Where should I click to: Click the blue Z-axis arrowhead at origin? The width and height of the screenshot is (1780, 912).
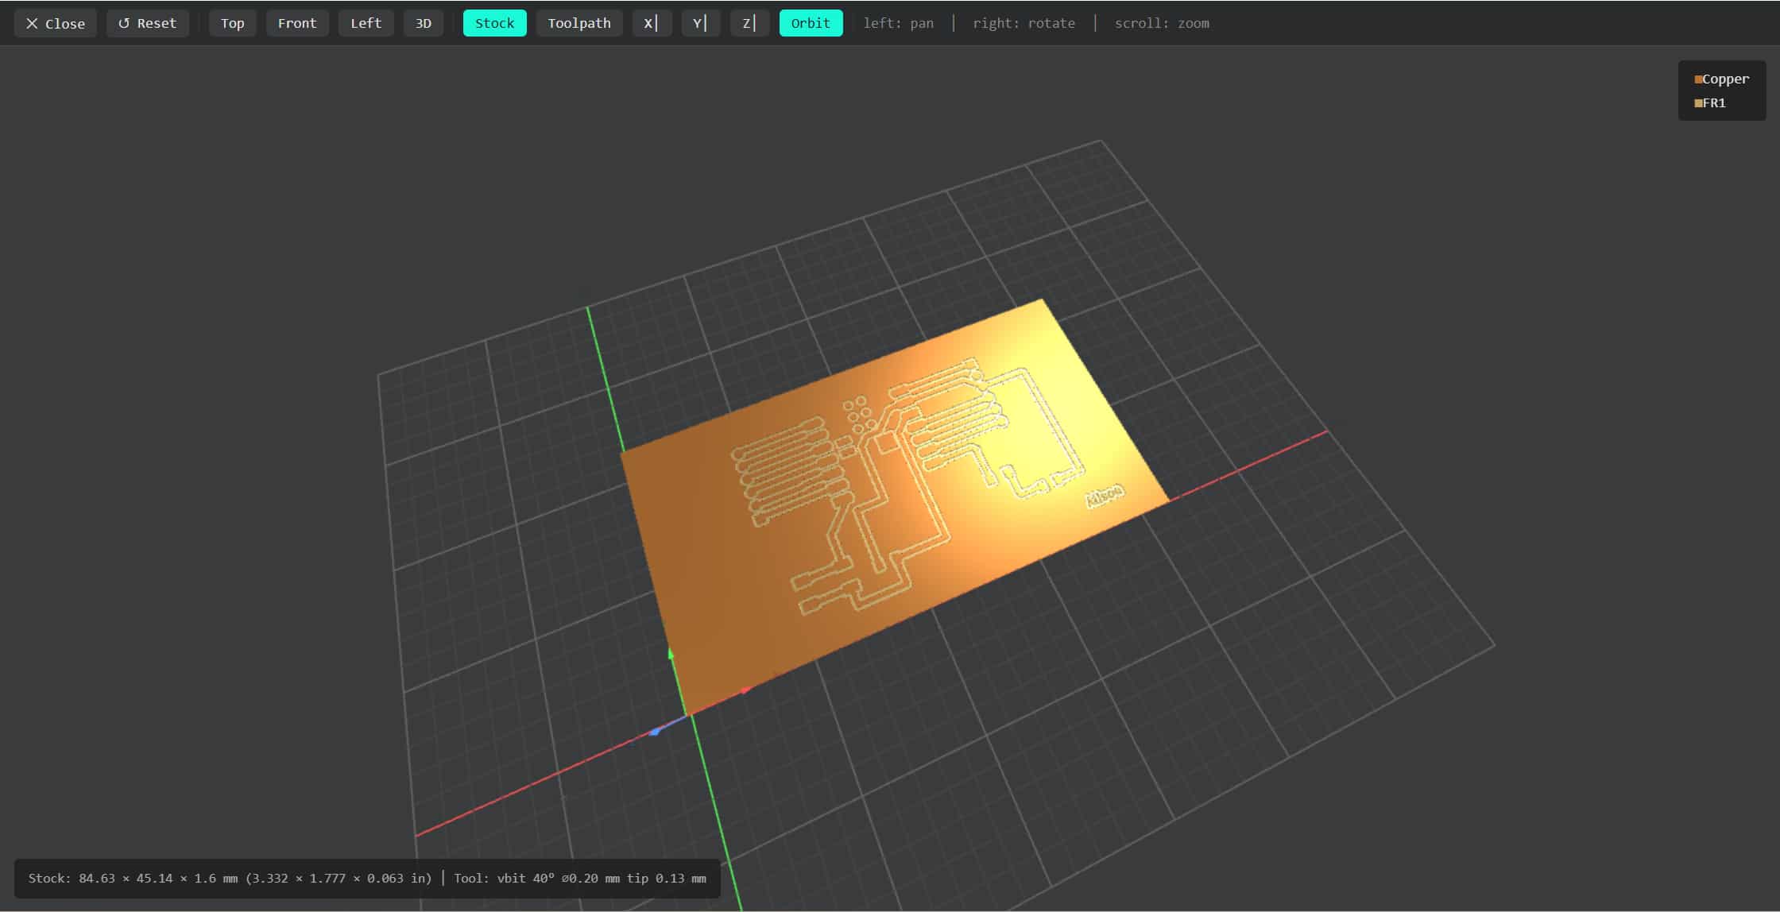[654, 732]
